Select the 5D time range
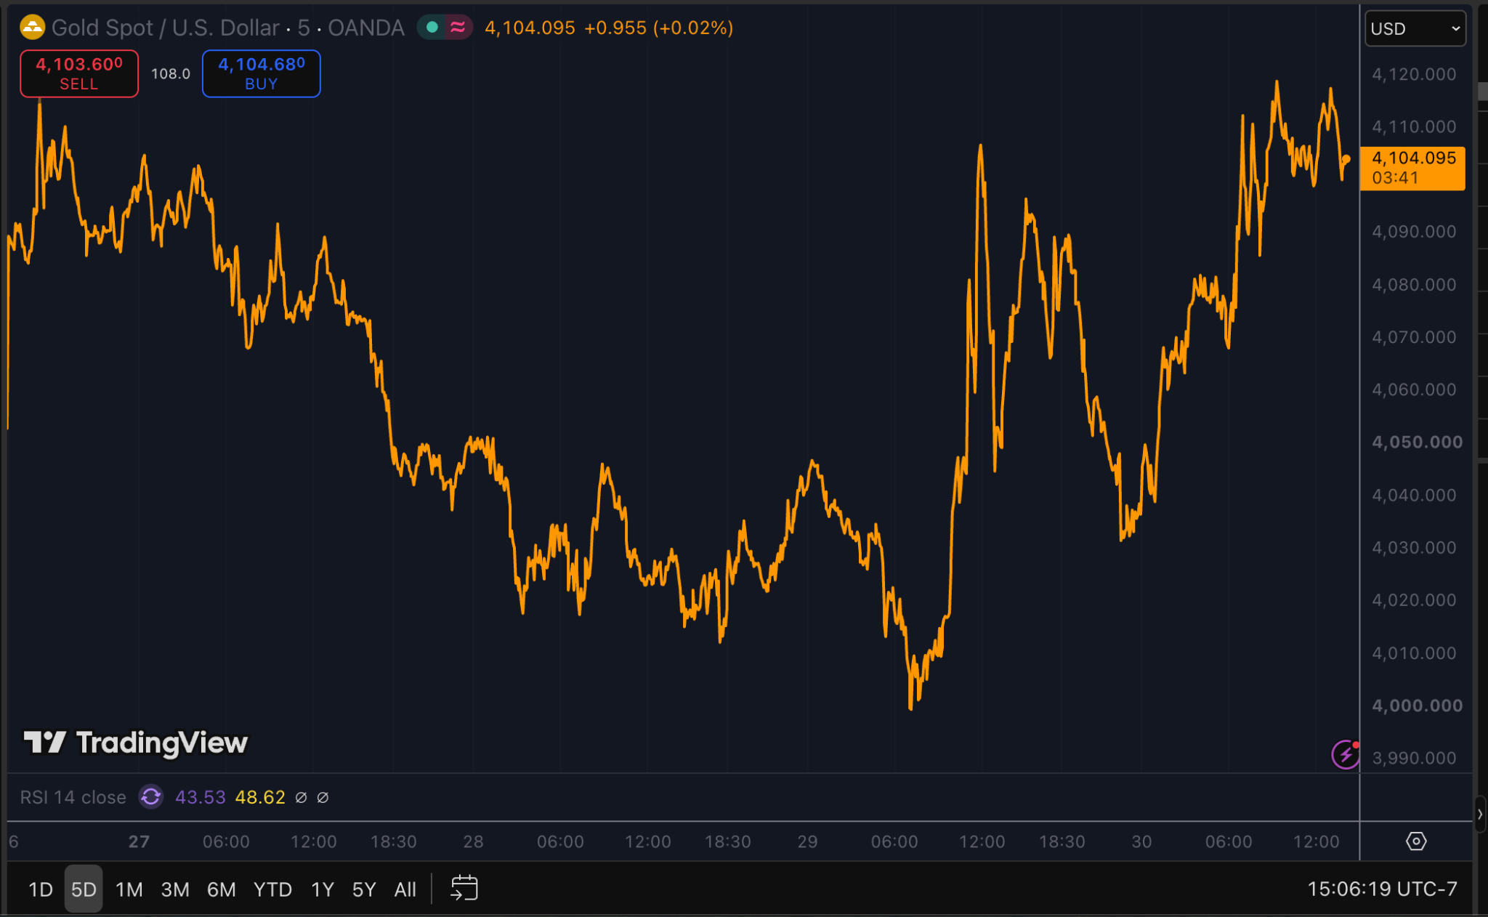The height and width of the screenshot is (917, 1488). [x=84, y=889]
